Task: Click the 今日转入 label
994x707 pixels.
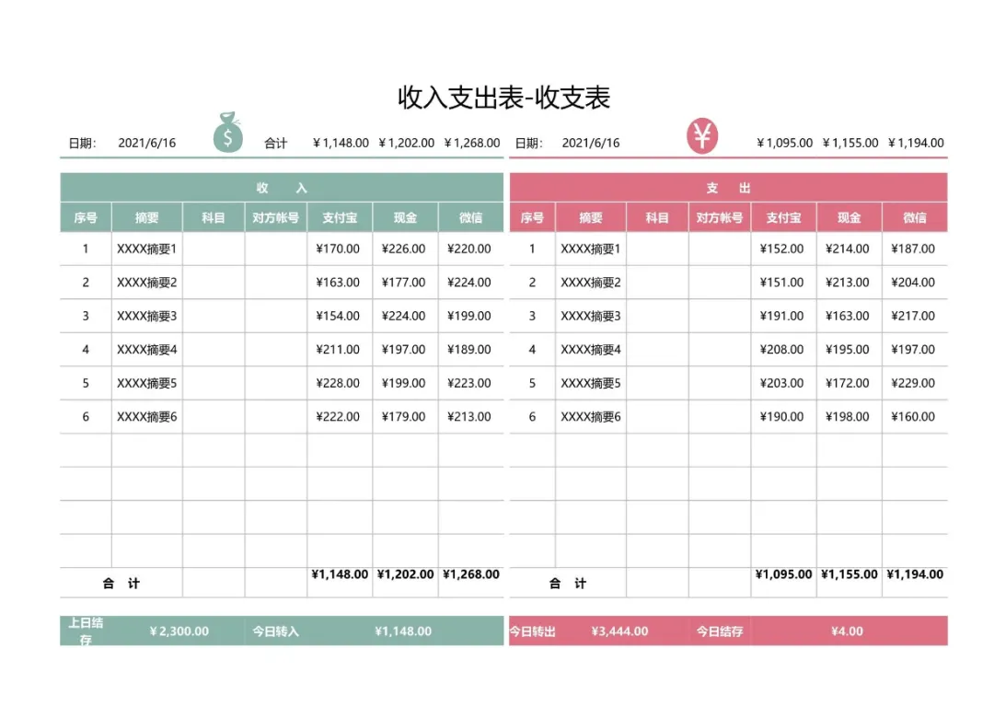Action: [x=276, y=632]
